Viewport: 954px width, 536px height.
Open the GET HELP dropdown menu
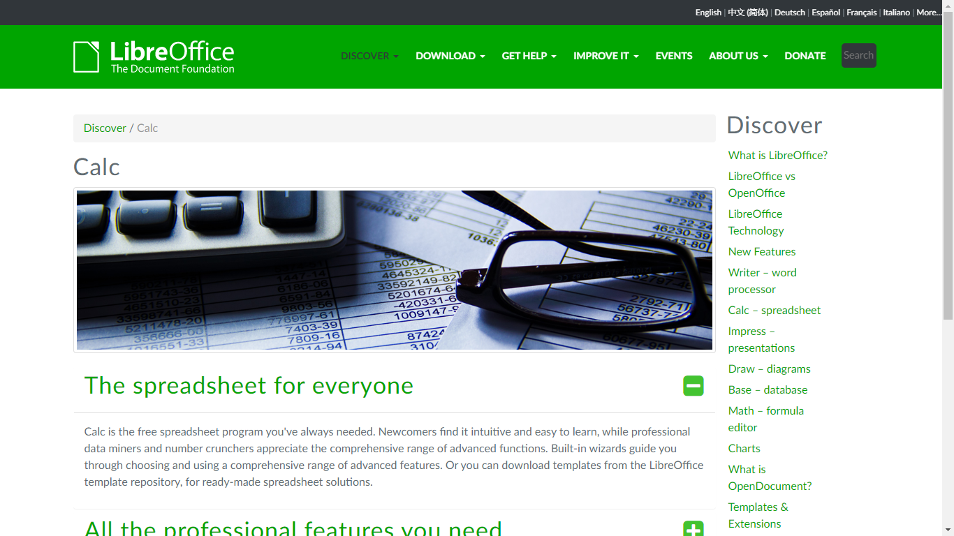point(529,56)
